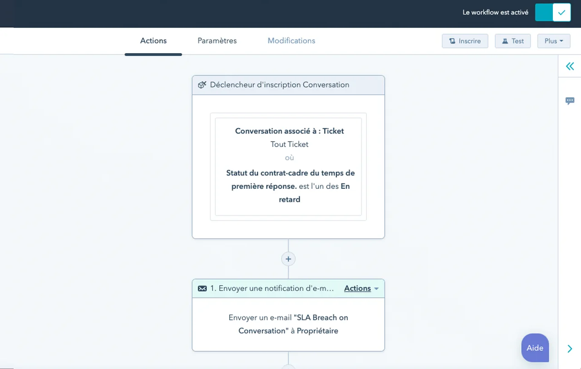Screen dimensions: 581x369
Task: Open the Paramètres tab
Action: click(217, 41)
